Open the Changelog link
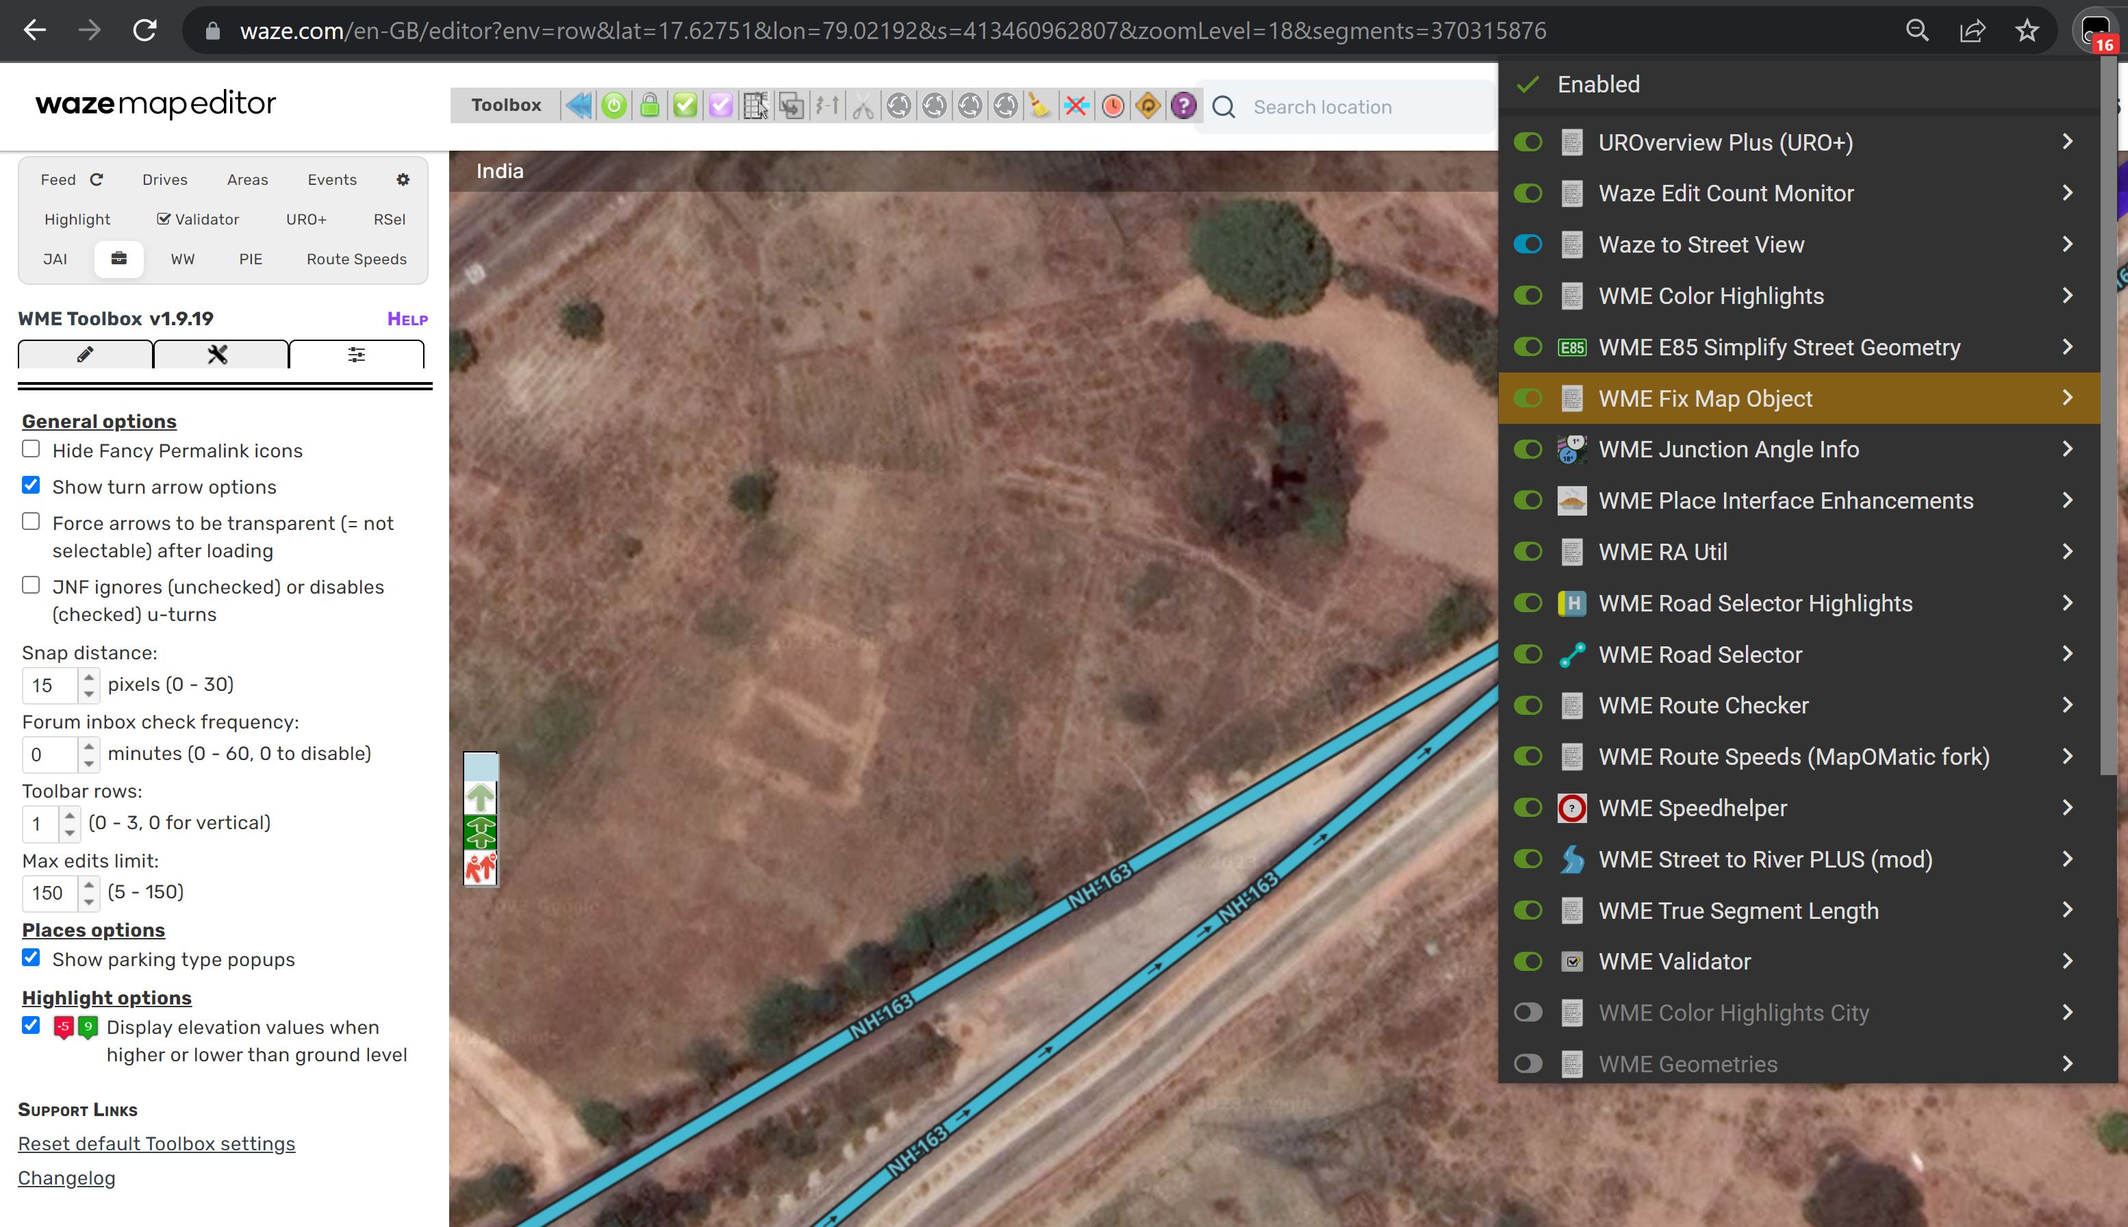The image size is (2128, 1227). click(x=66, y=1178)
